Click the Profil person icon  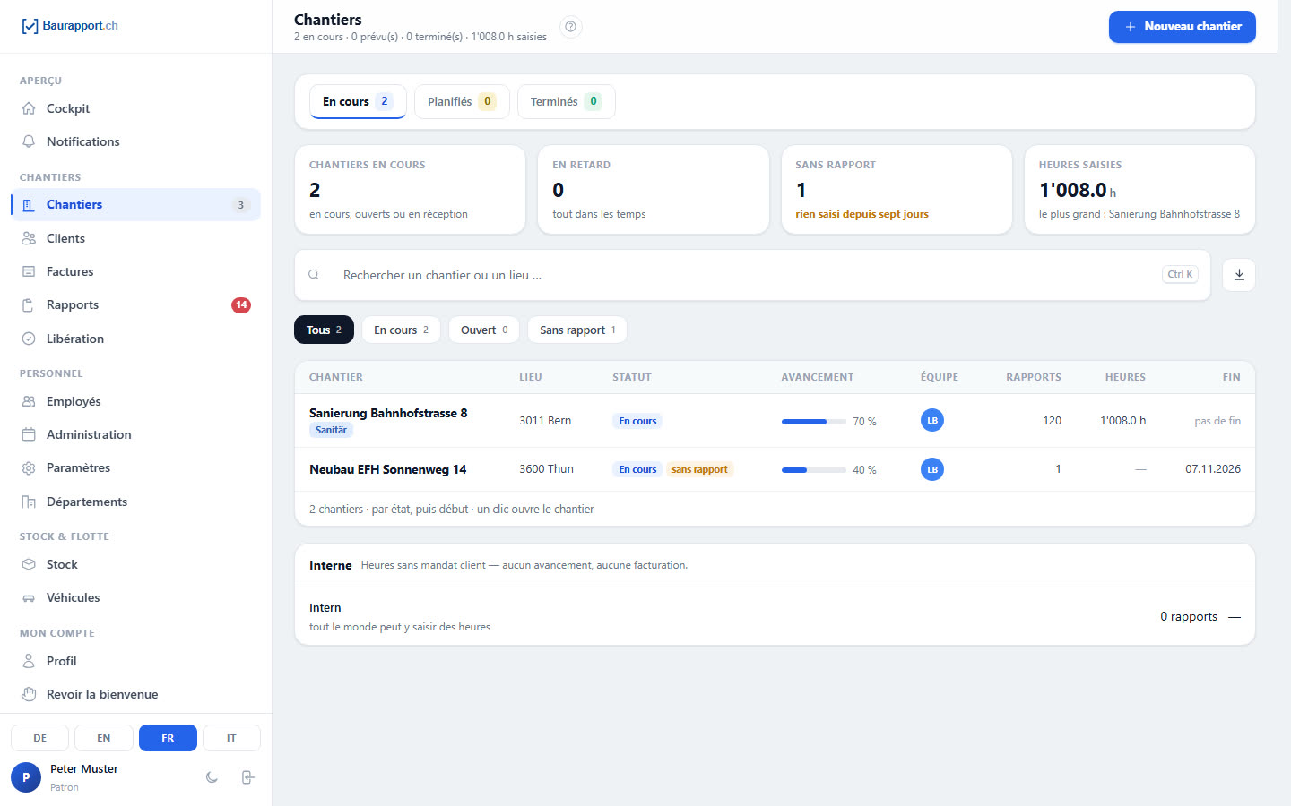(x=29, y=661)
